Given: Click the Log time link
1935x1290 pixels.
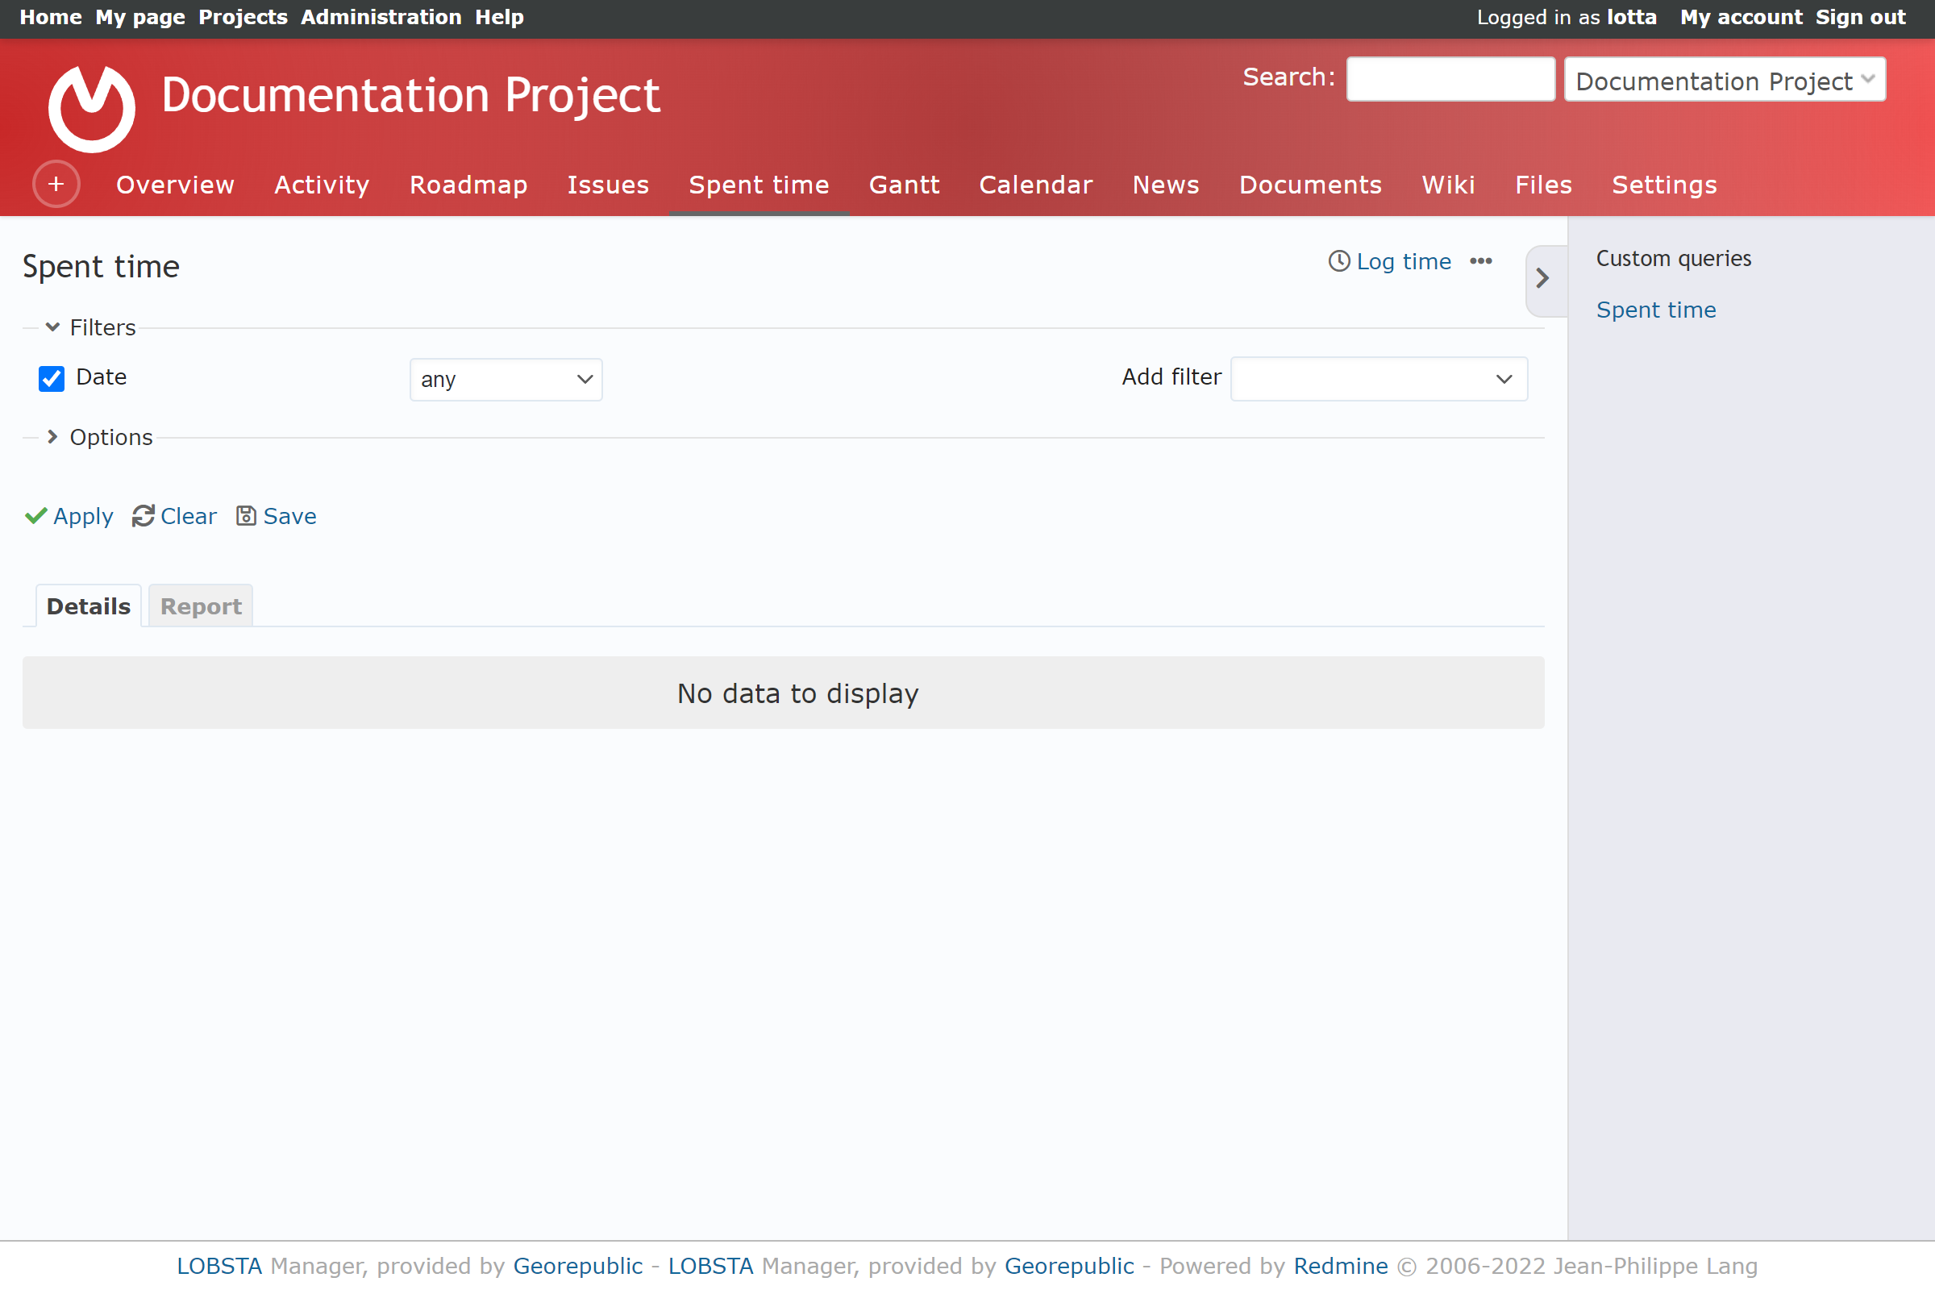Looking at the screenshot, I should 1404,261.
